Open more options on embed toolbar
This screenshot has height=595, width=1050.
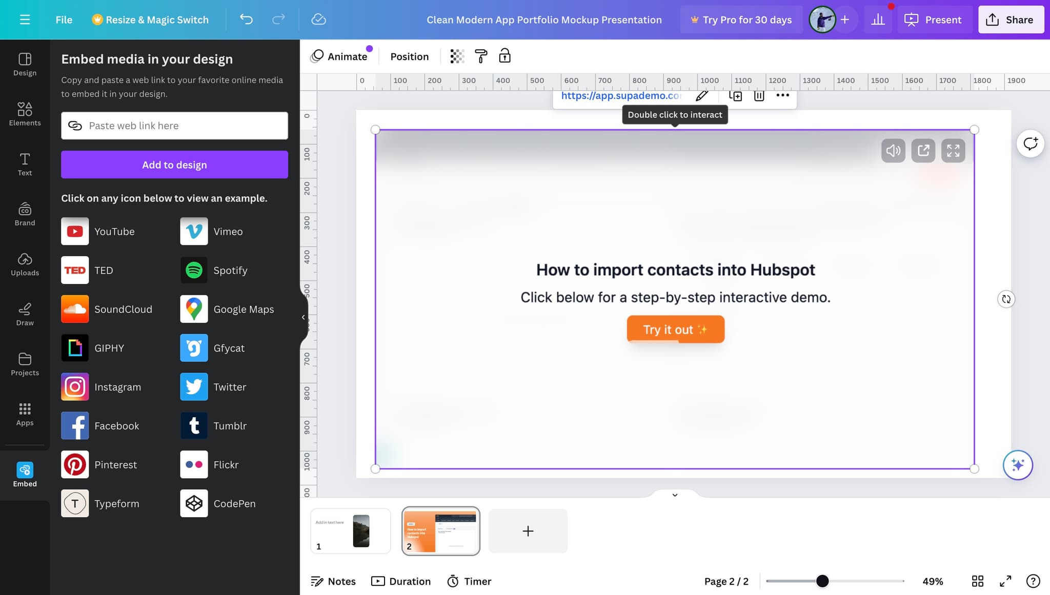(782, 95)
